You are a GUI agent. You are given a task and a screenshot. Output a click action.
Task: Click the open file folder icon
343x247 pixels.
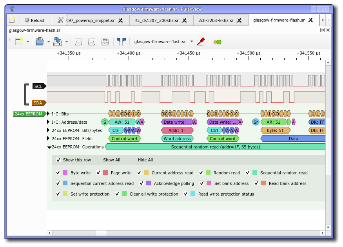(x=39, y=41)
